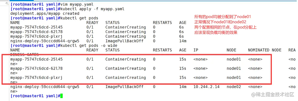
Task: Click the 14m AGE value in wide output
Action: tap(183, 87)
